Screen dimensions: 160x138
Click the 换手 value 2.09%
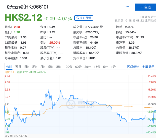(130, 27)
